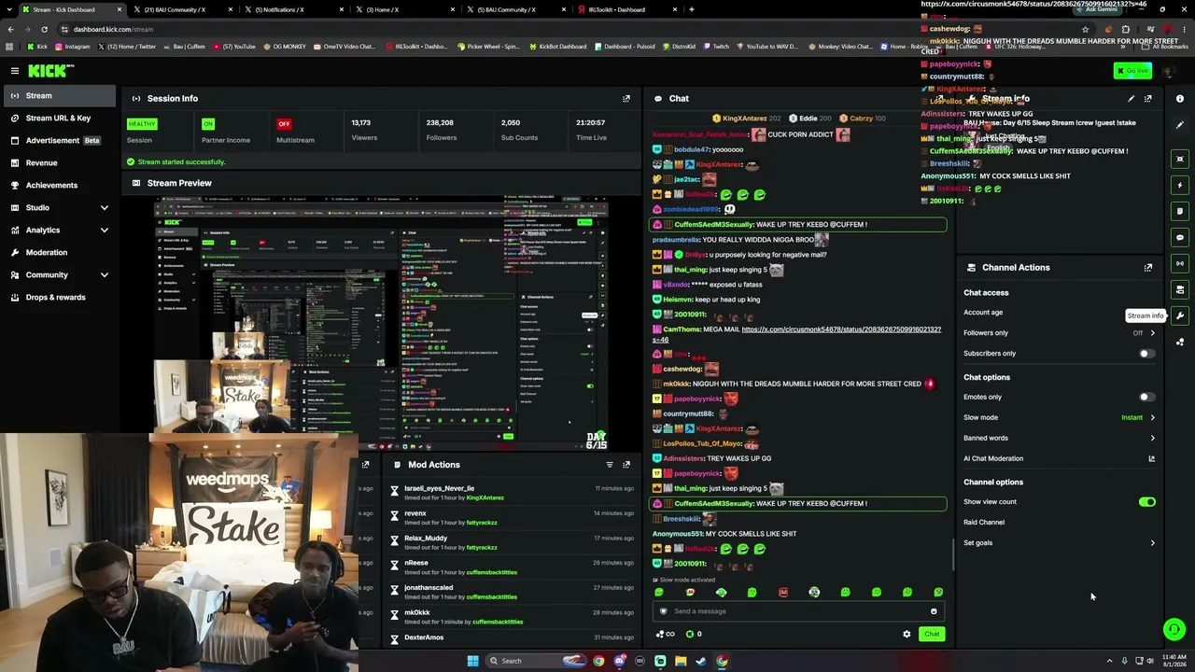
Task: Open Achievements page
Action: [x=58, y=185]
